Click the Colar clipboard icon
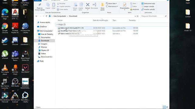 point(54,5)
